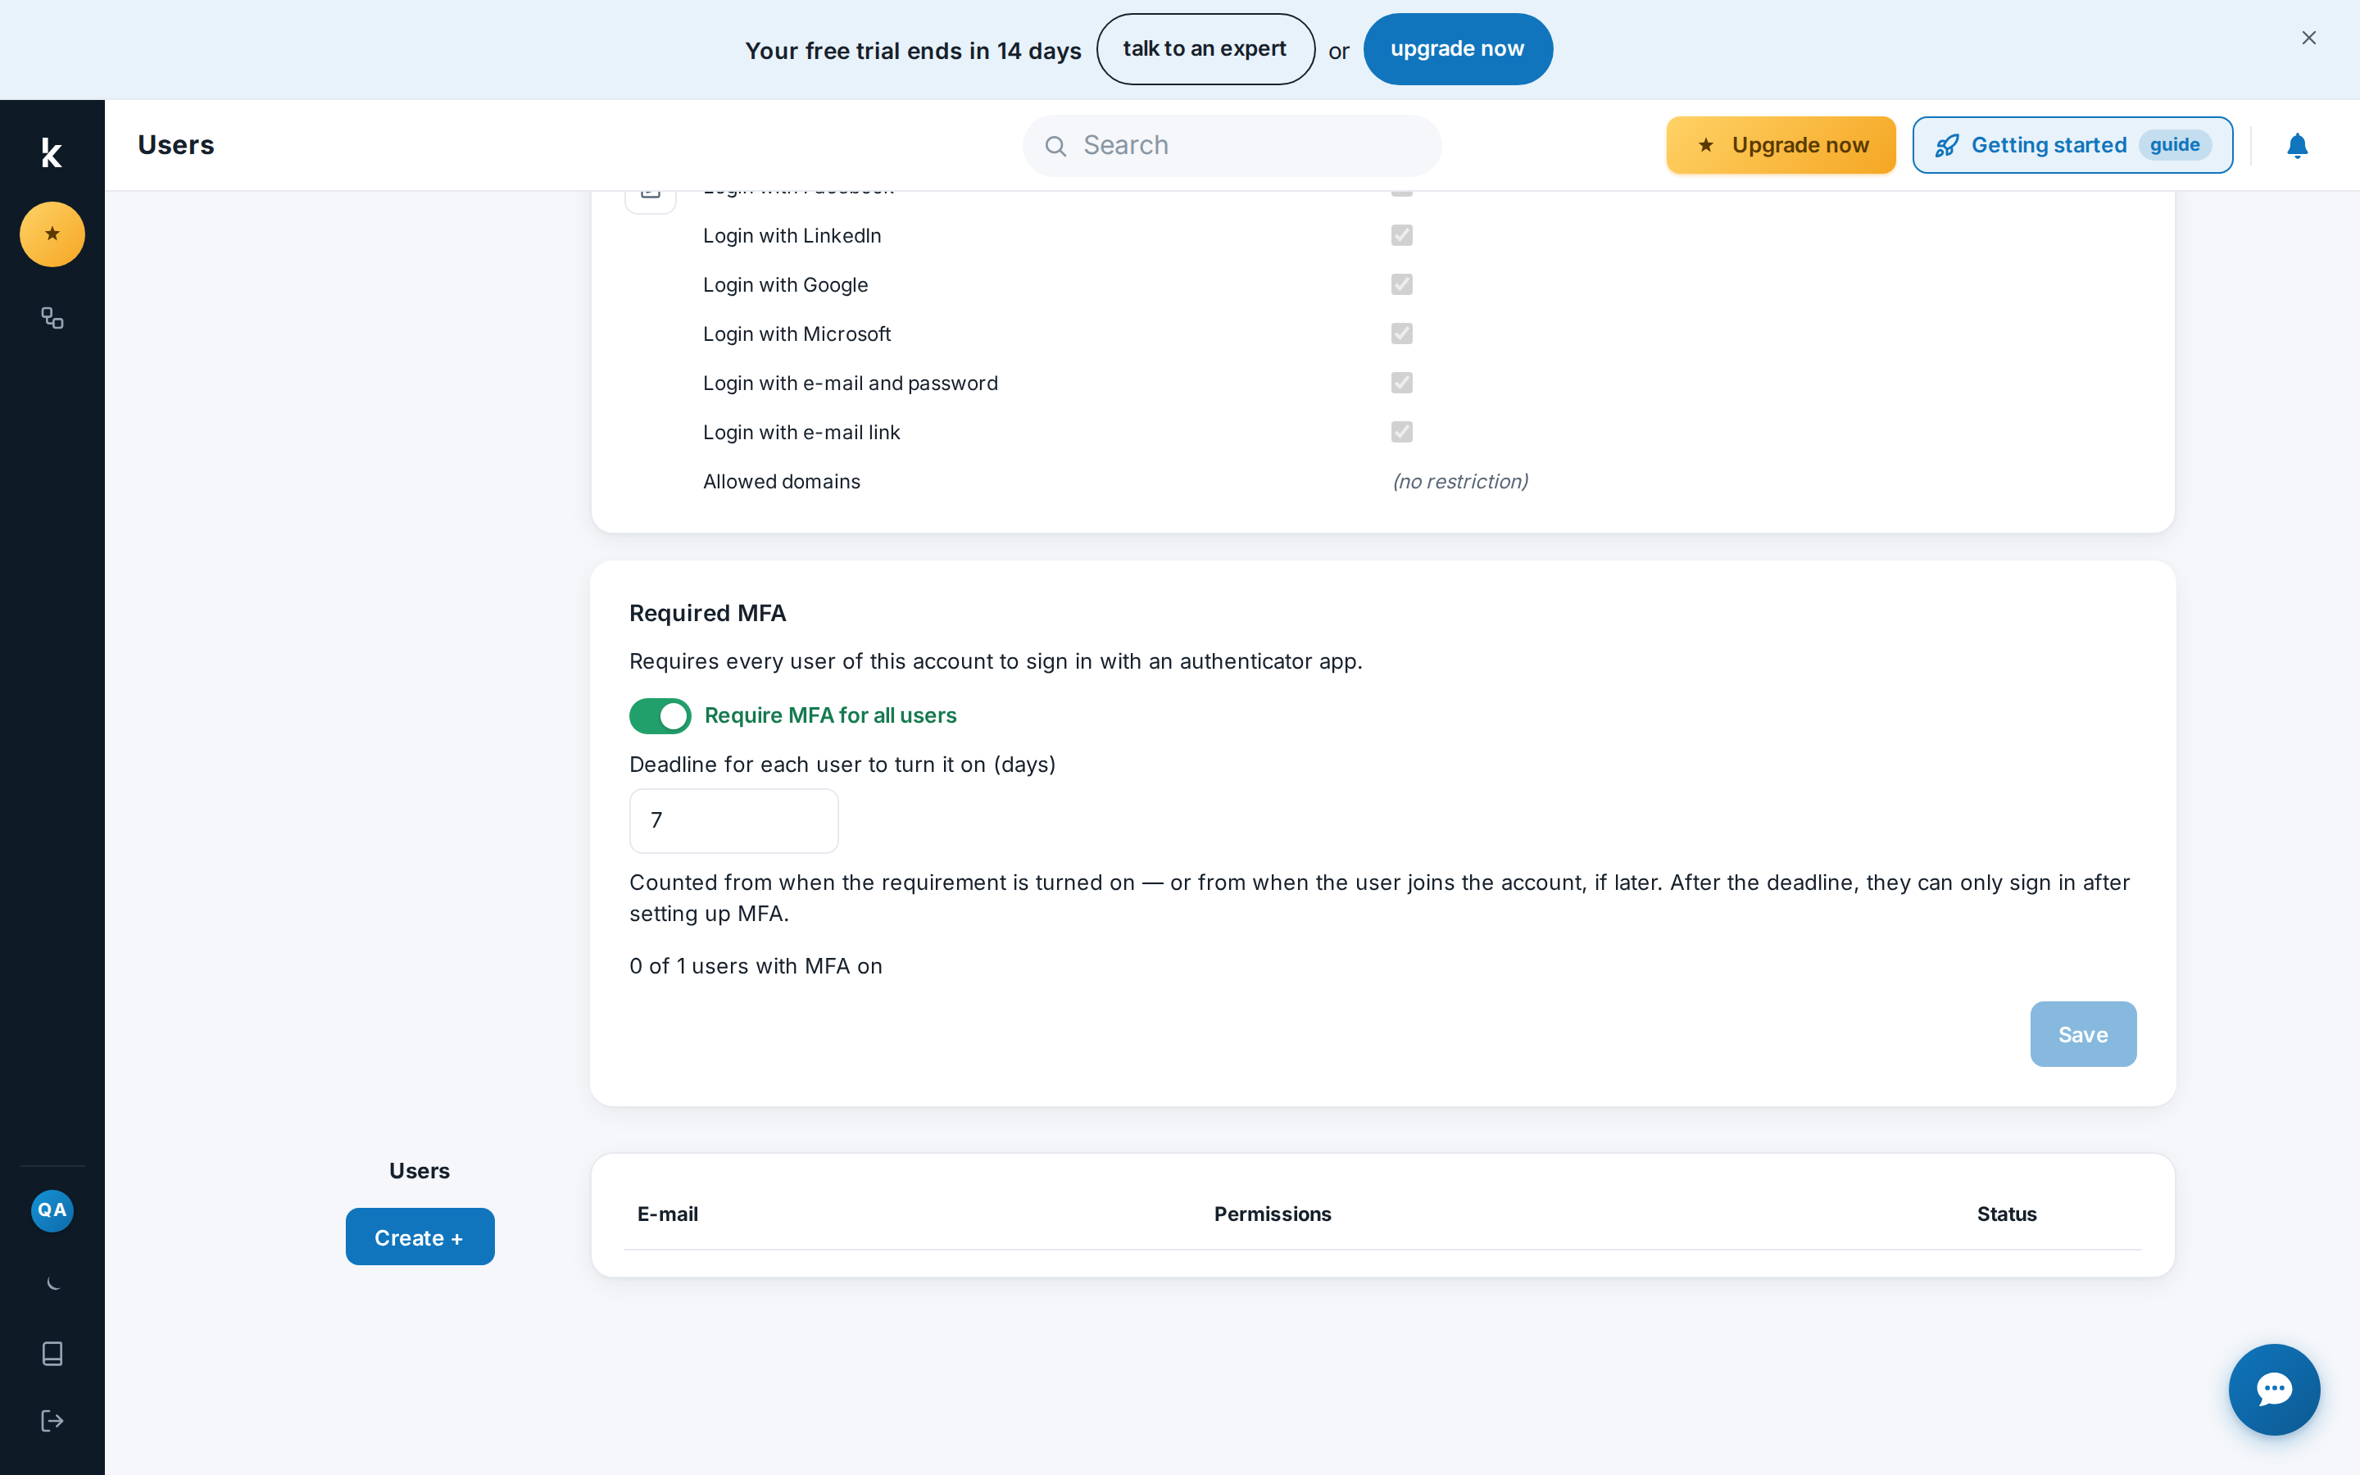Click the MFA deadline days input
The height and width of the screenshot is (1475, 2360).
733,820
